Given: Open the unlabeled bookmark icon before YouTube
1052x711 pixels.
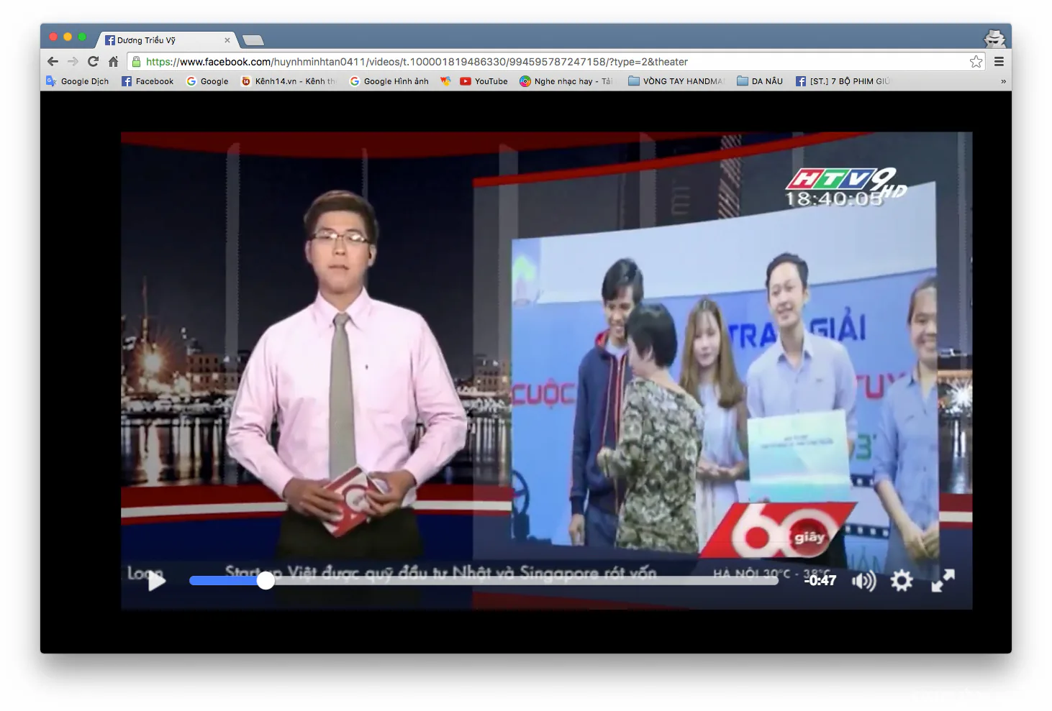Looking at the screenshot, I should pos(445,81).
